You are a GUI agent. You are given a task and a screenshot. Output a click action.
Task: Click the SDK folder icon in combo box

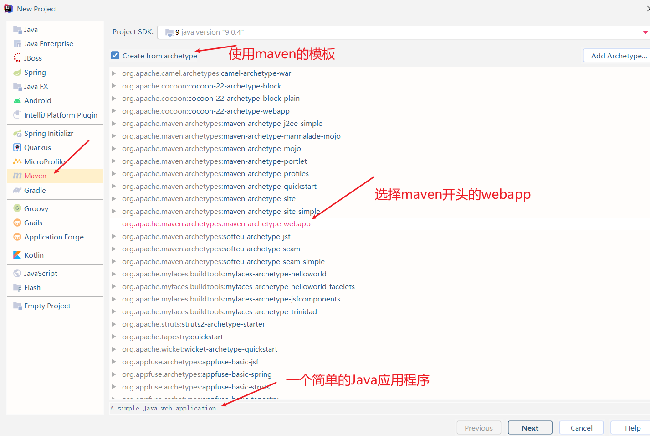click(169, 32)
